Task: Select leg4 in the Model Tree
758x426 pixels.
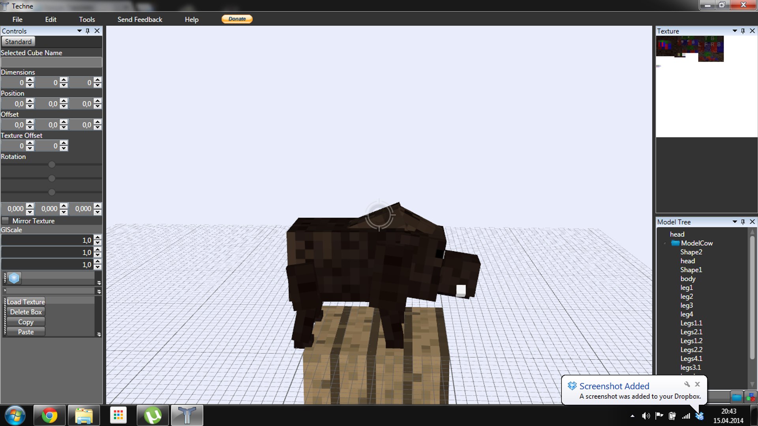Action: (x=687, y=314)
